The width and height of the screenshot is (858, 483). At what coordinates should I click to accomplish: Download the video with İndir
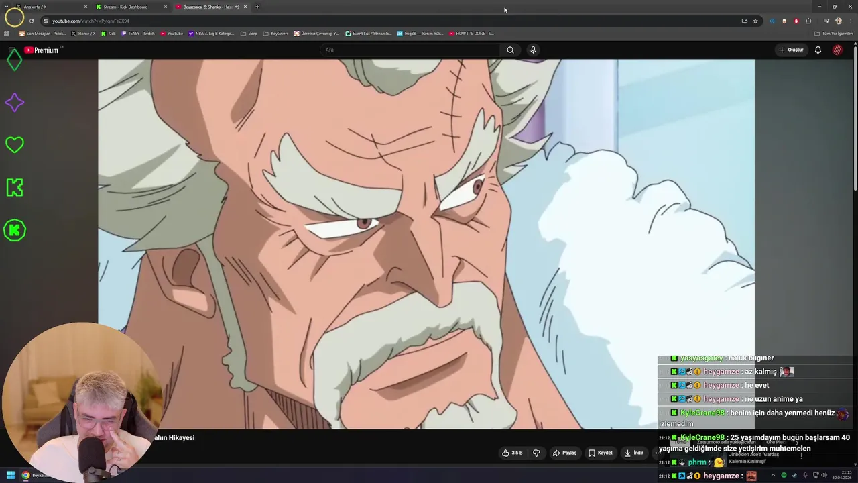(x=633, y=453)
